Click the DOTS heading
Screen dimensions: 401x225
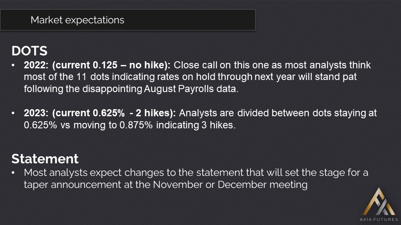click(29, 51)
